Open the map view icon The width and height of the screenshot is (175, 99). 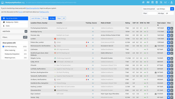click(x=148, y=2)
